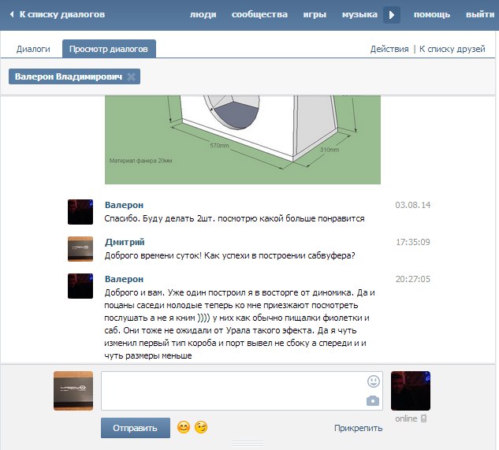Switch to the Диалоги tab
The width and height of the screenshot is (499, 450).
(33, 49)
